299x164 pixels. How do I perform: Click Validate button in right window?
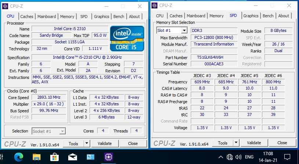click(x=254, y=143)
